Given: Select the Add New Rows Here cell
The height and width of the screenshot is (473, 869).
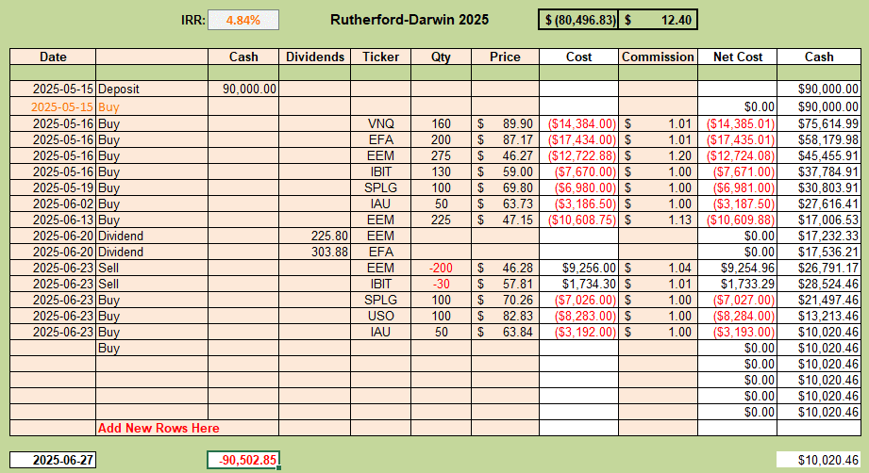Looking at the screenshot, I should 188,428.
